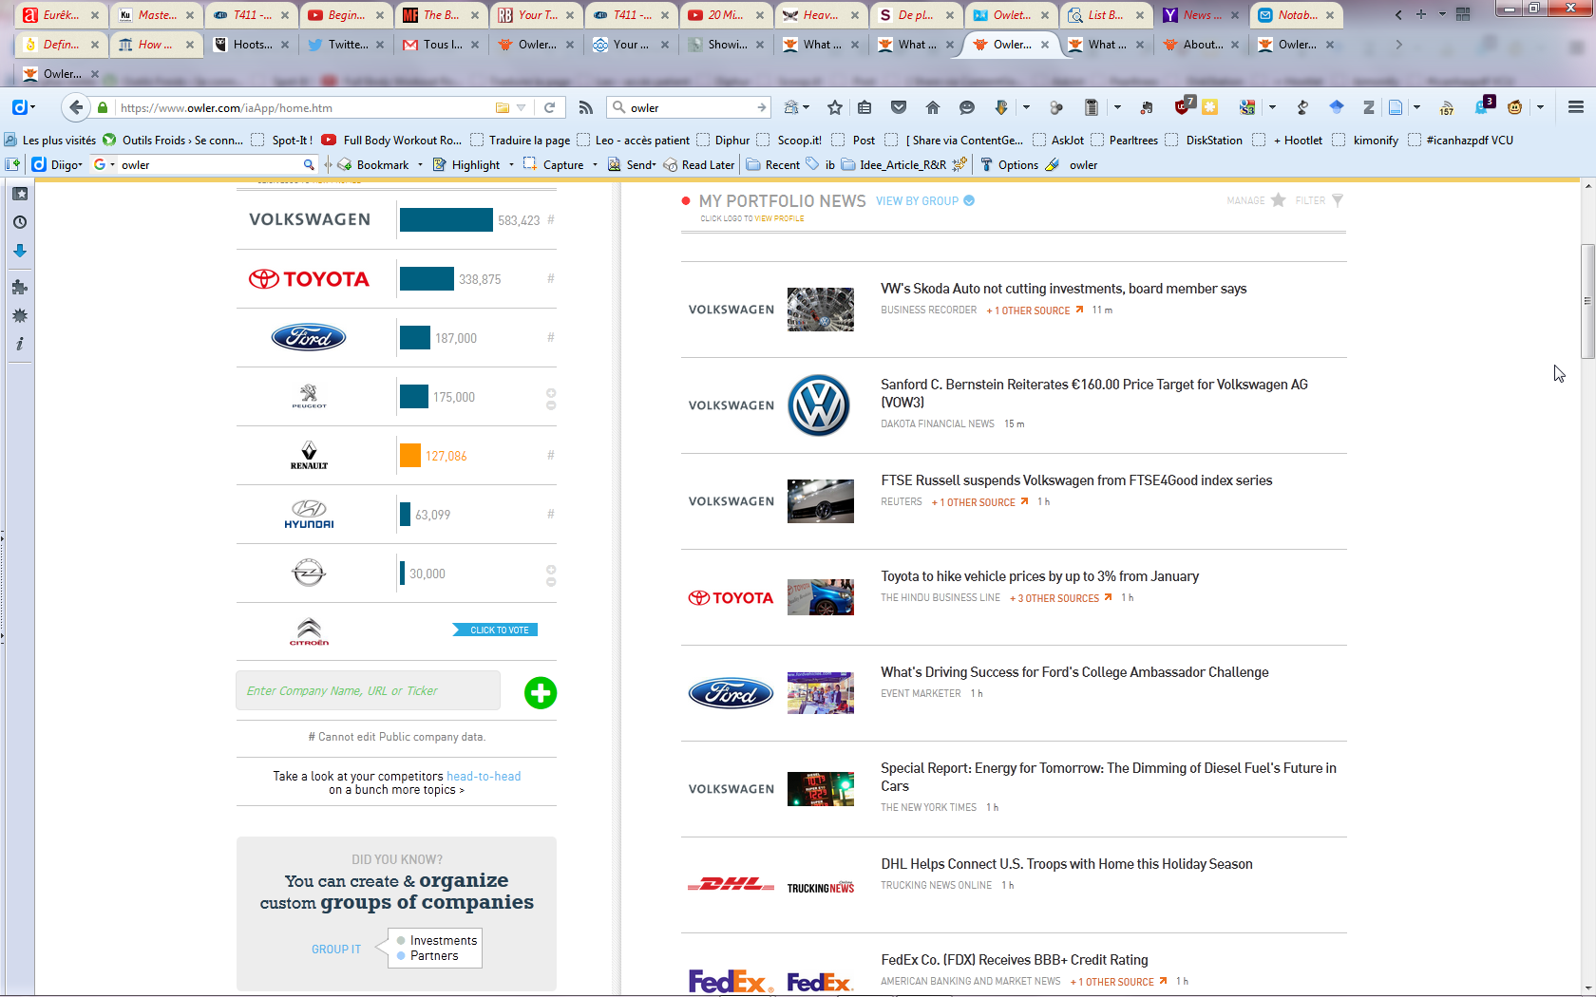
Task: Open the Pocket save icon
Action: click(x=899, y=107)
